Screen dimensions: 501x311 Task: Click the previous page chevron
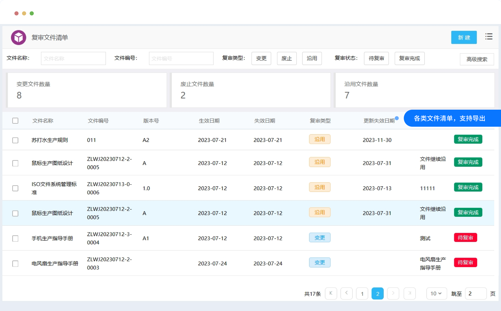click(346, 293)
